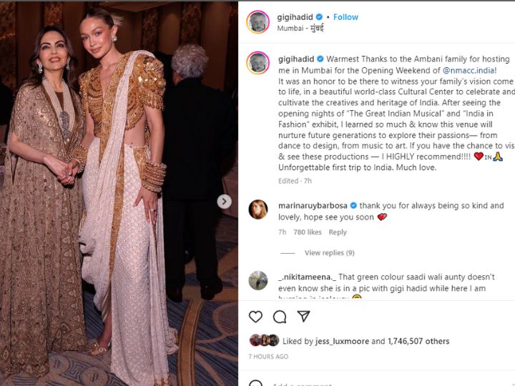Open marinaruybarbosa username link

pos(311,206)
